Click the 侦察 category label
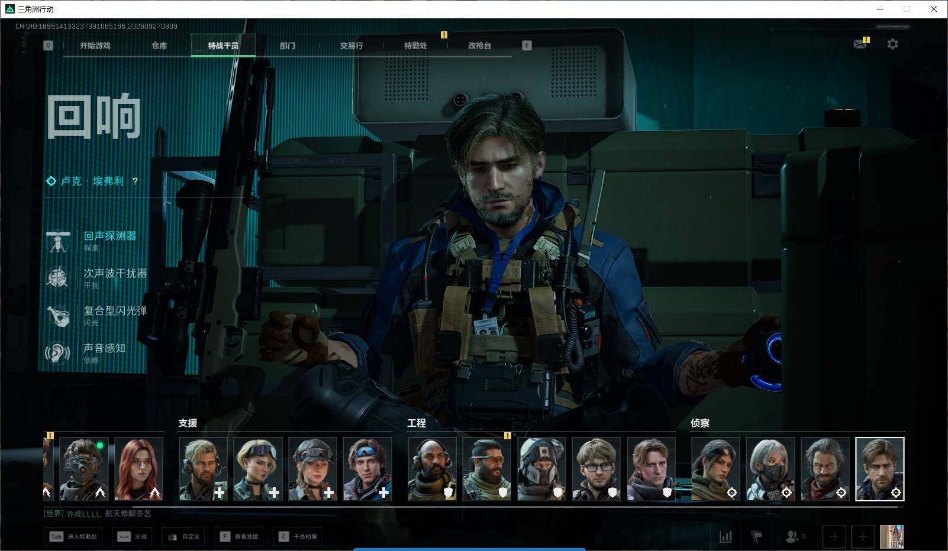This screenshot has height=551, width=948. (x=700, y=423)
